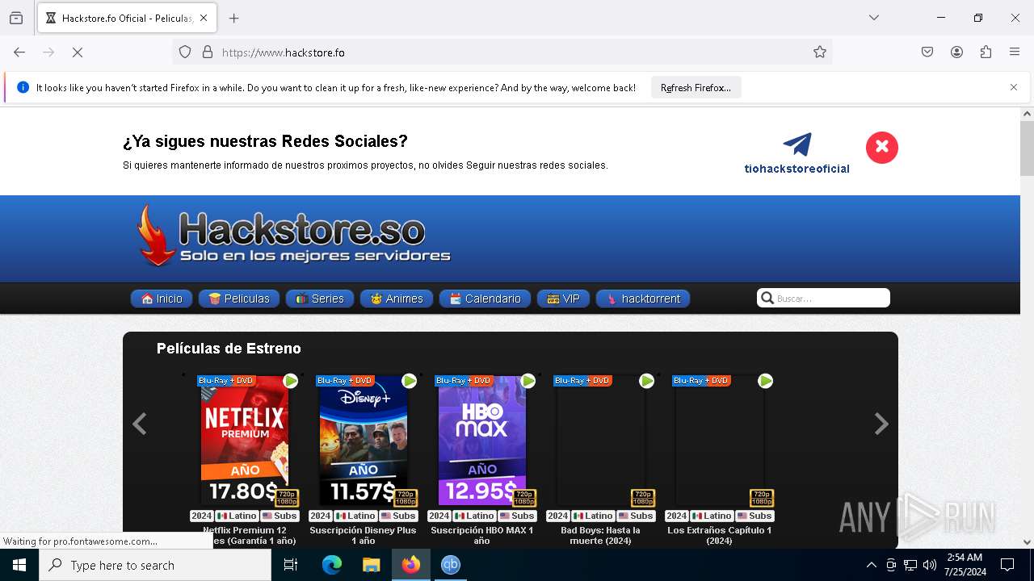Open the Disney Plus poster thumbnail
Image resolution: width=1034 pixels, height=581 pixels.
point(364,441)
